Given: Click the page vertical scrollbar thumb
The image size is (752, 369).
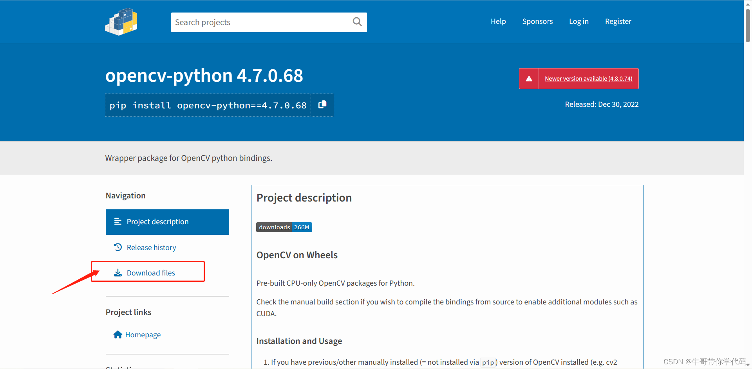Looking at the screenshot, I should coord(748,25).
